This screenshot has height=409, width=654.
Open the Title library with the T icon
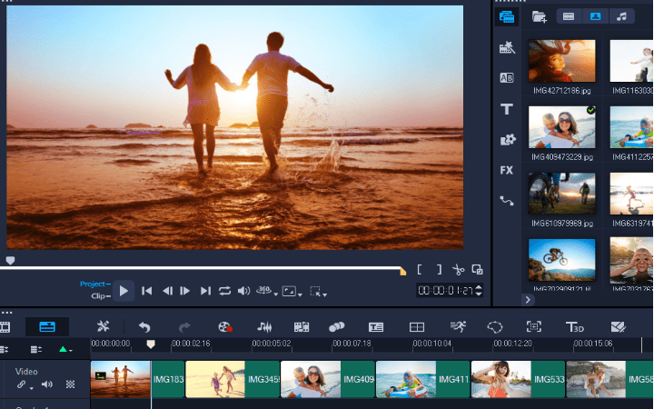(x=506, y=109)
